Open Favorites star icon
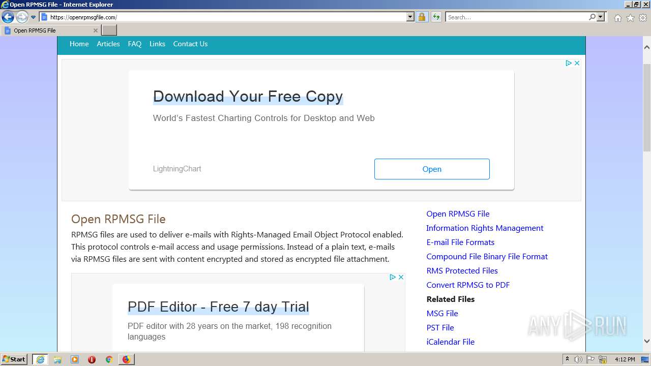Viewport: 651px width, 366px height. pos(630,18)
